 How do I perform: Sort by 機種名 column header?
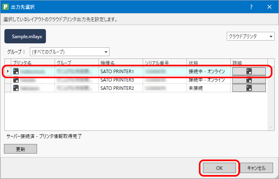(x=121, y=63)
